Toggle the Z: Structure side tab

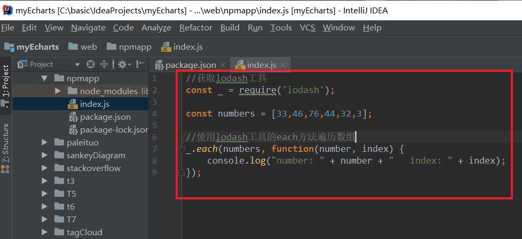[6, 148]
